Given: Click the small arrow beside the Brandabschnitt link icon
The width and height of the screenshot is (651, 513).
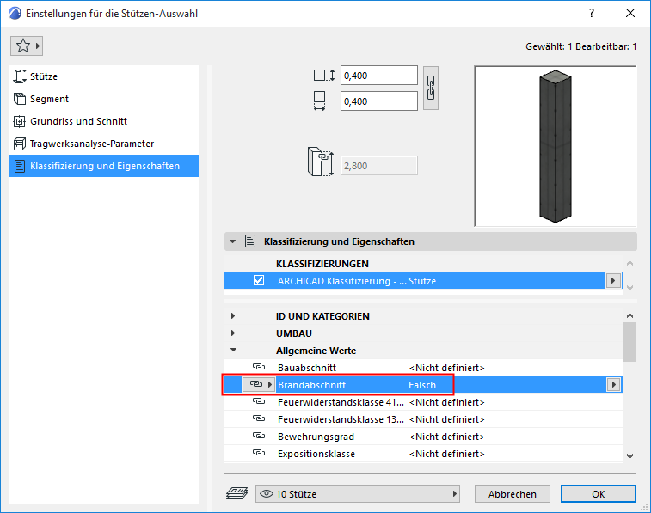Looking at the screenshot, I should pyautogui.click(x=269, y=384).
